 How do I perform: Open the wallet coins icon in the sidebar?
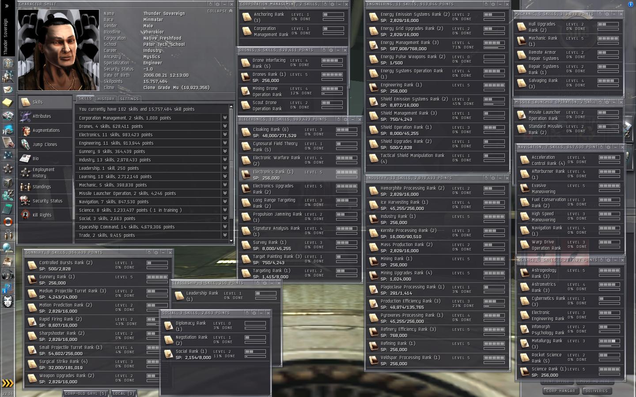tap(8, 195)
